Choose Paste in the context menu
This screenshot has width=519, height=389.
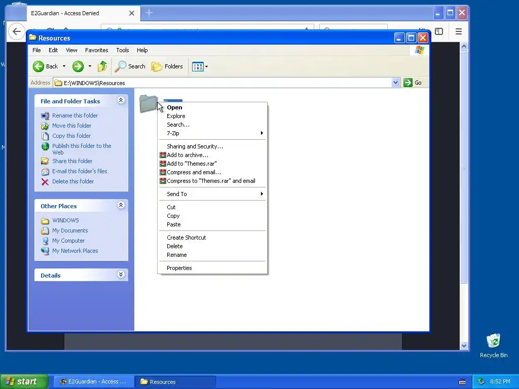point(212,224)
